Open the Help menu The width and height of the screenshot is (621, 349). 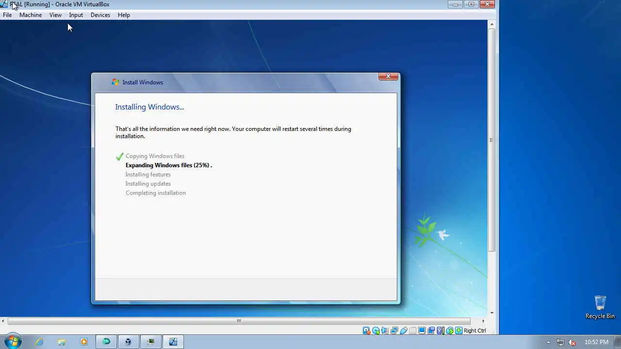124,15
